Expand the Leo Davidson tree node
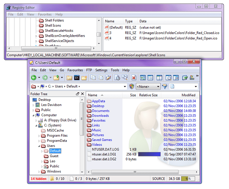Image resolution: width=229 pixels, height=189 pixels. (33, 105)
